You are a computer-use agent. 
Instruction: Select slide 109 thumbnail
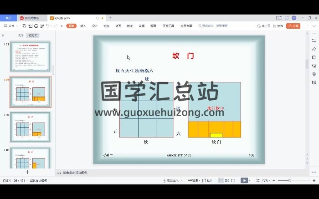(31, 127)
